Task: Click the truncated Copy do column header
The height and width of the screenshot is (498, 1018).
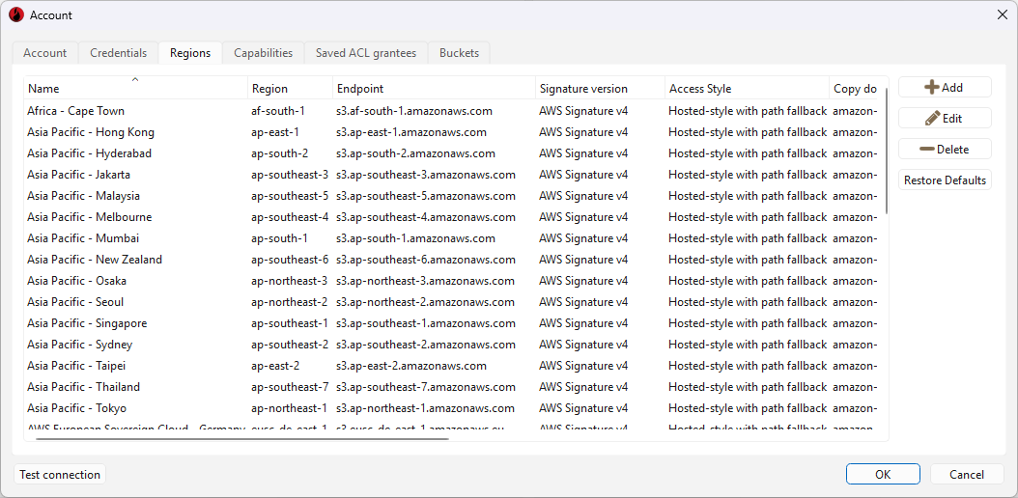Action: [855, 89]
